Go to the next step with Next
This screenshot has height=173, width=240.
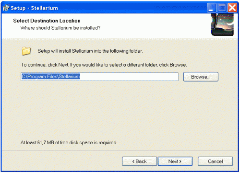pos(175,161)
